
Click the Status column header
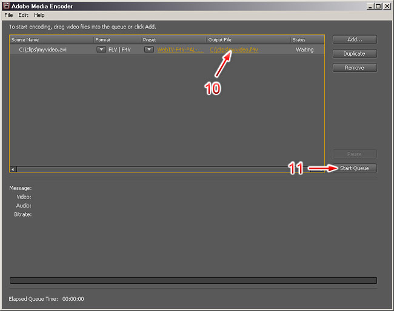(307, 39)
